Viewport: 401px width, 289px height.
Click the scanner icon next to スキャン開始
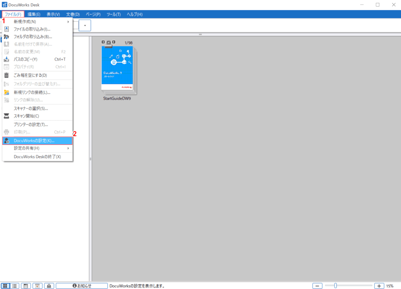tap(7, 116)
